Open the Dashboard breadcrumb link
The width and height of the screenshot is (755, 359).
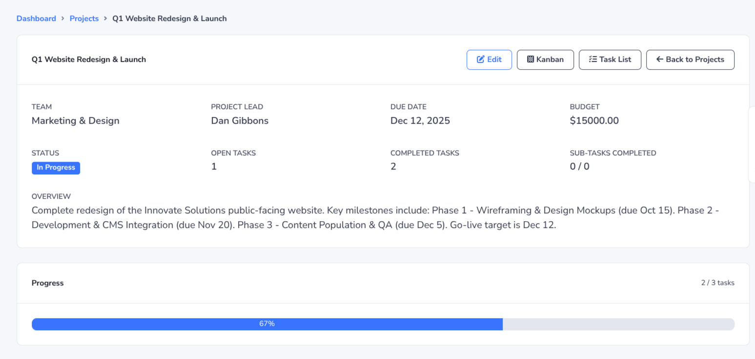point(36,19)
